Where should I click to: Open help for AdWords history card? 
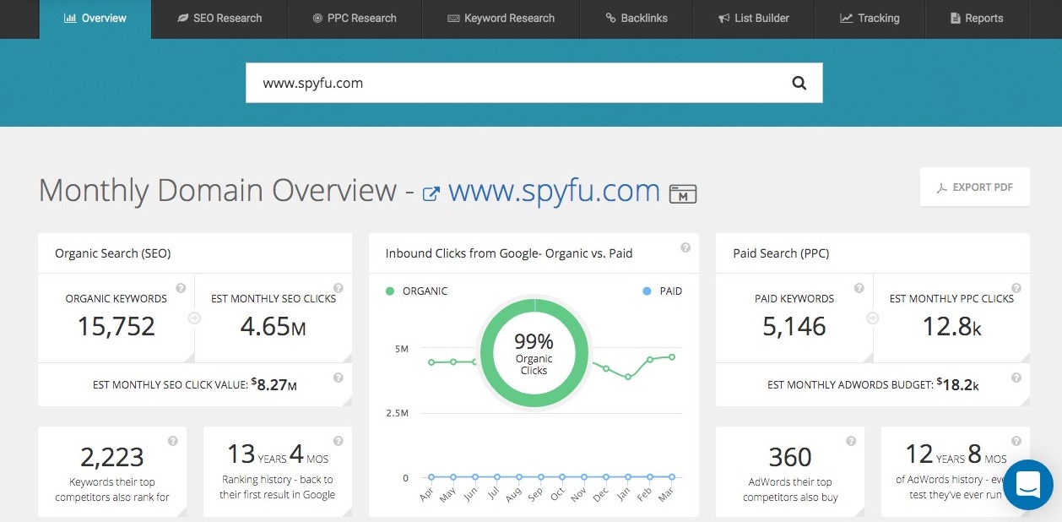1016,440
